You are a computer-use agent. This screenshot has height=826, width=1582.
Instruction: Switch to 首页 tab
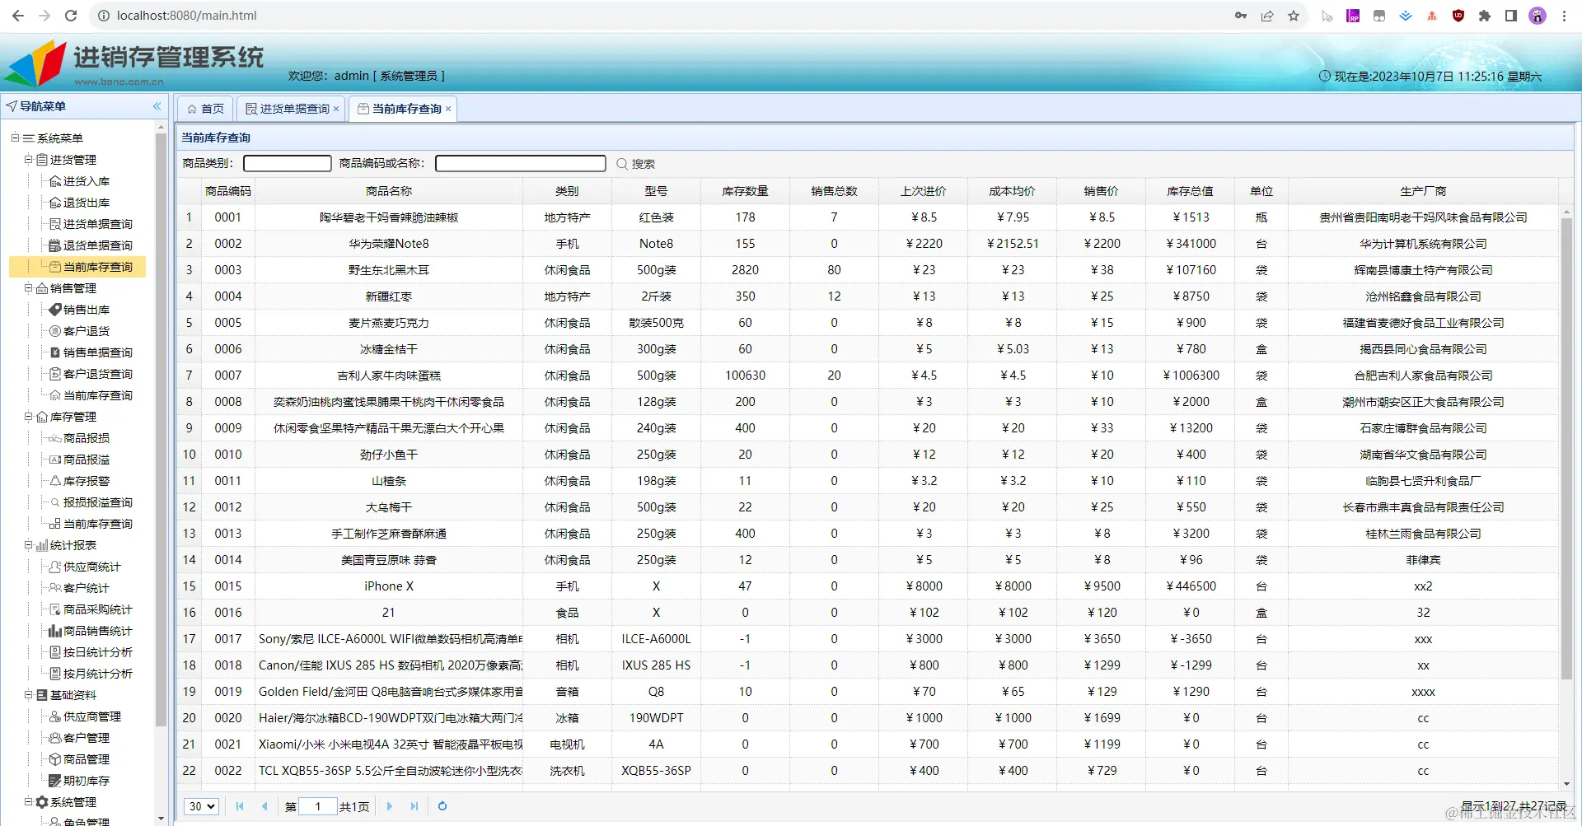pos(205,109)
